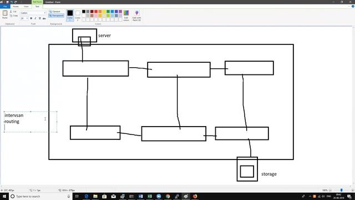Click the ENG language indicator
The height and width of the screenshot is (200, 355).
(x=329, y=196)
